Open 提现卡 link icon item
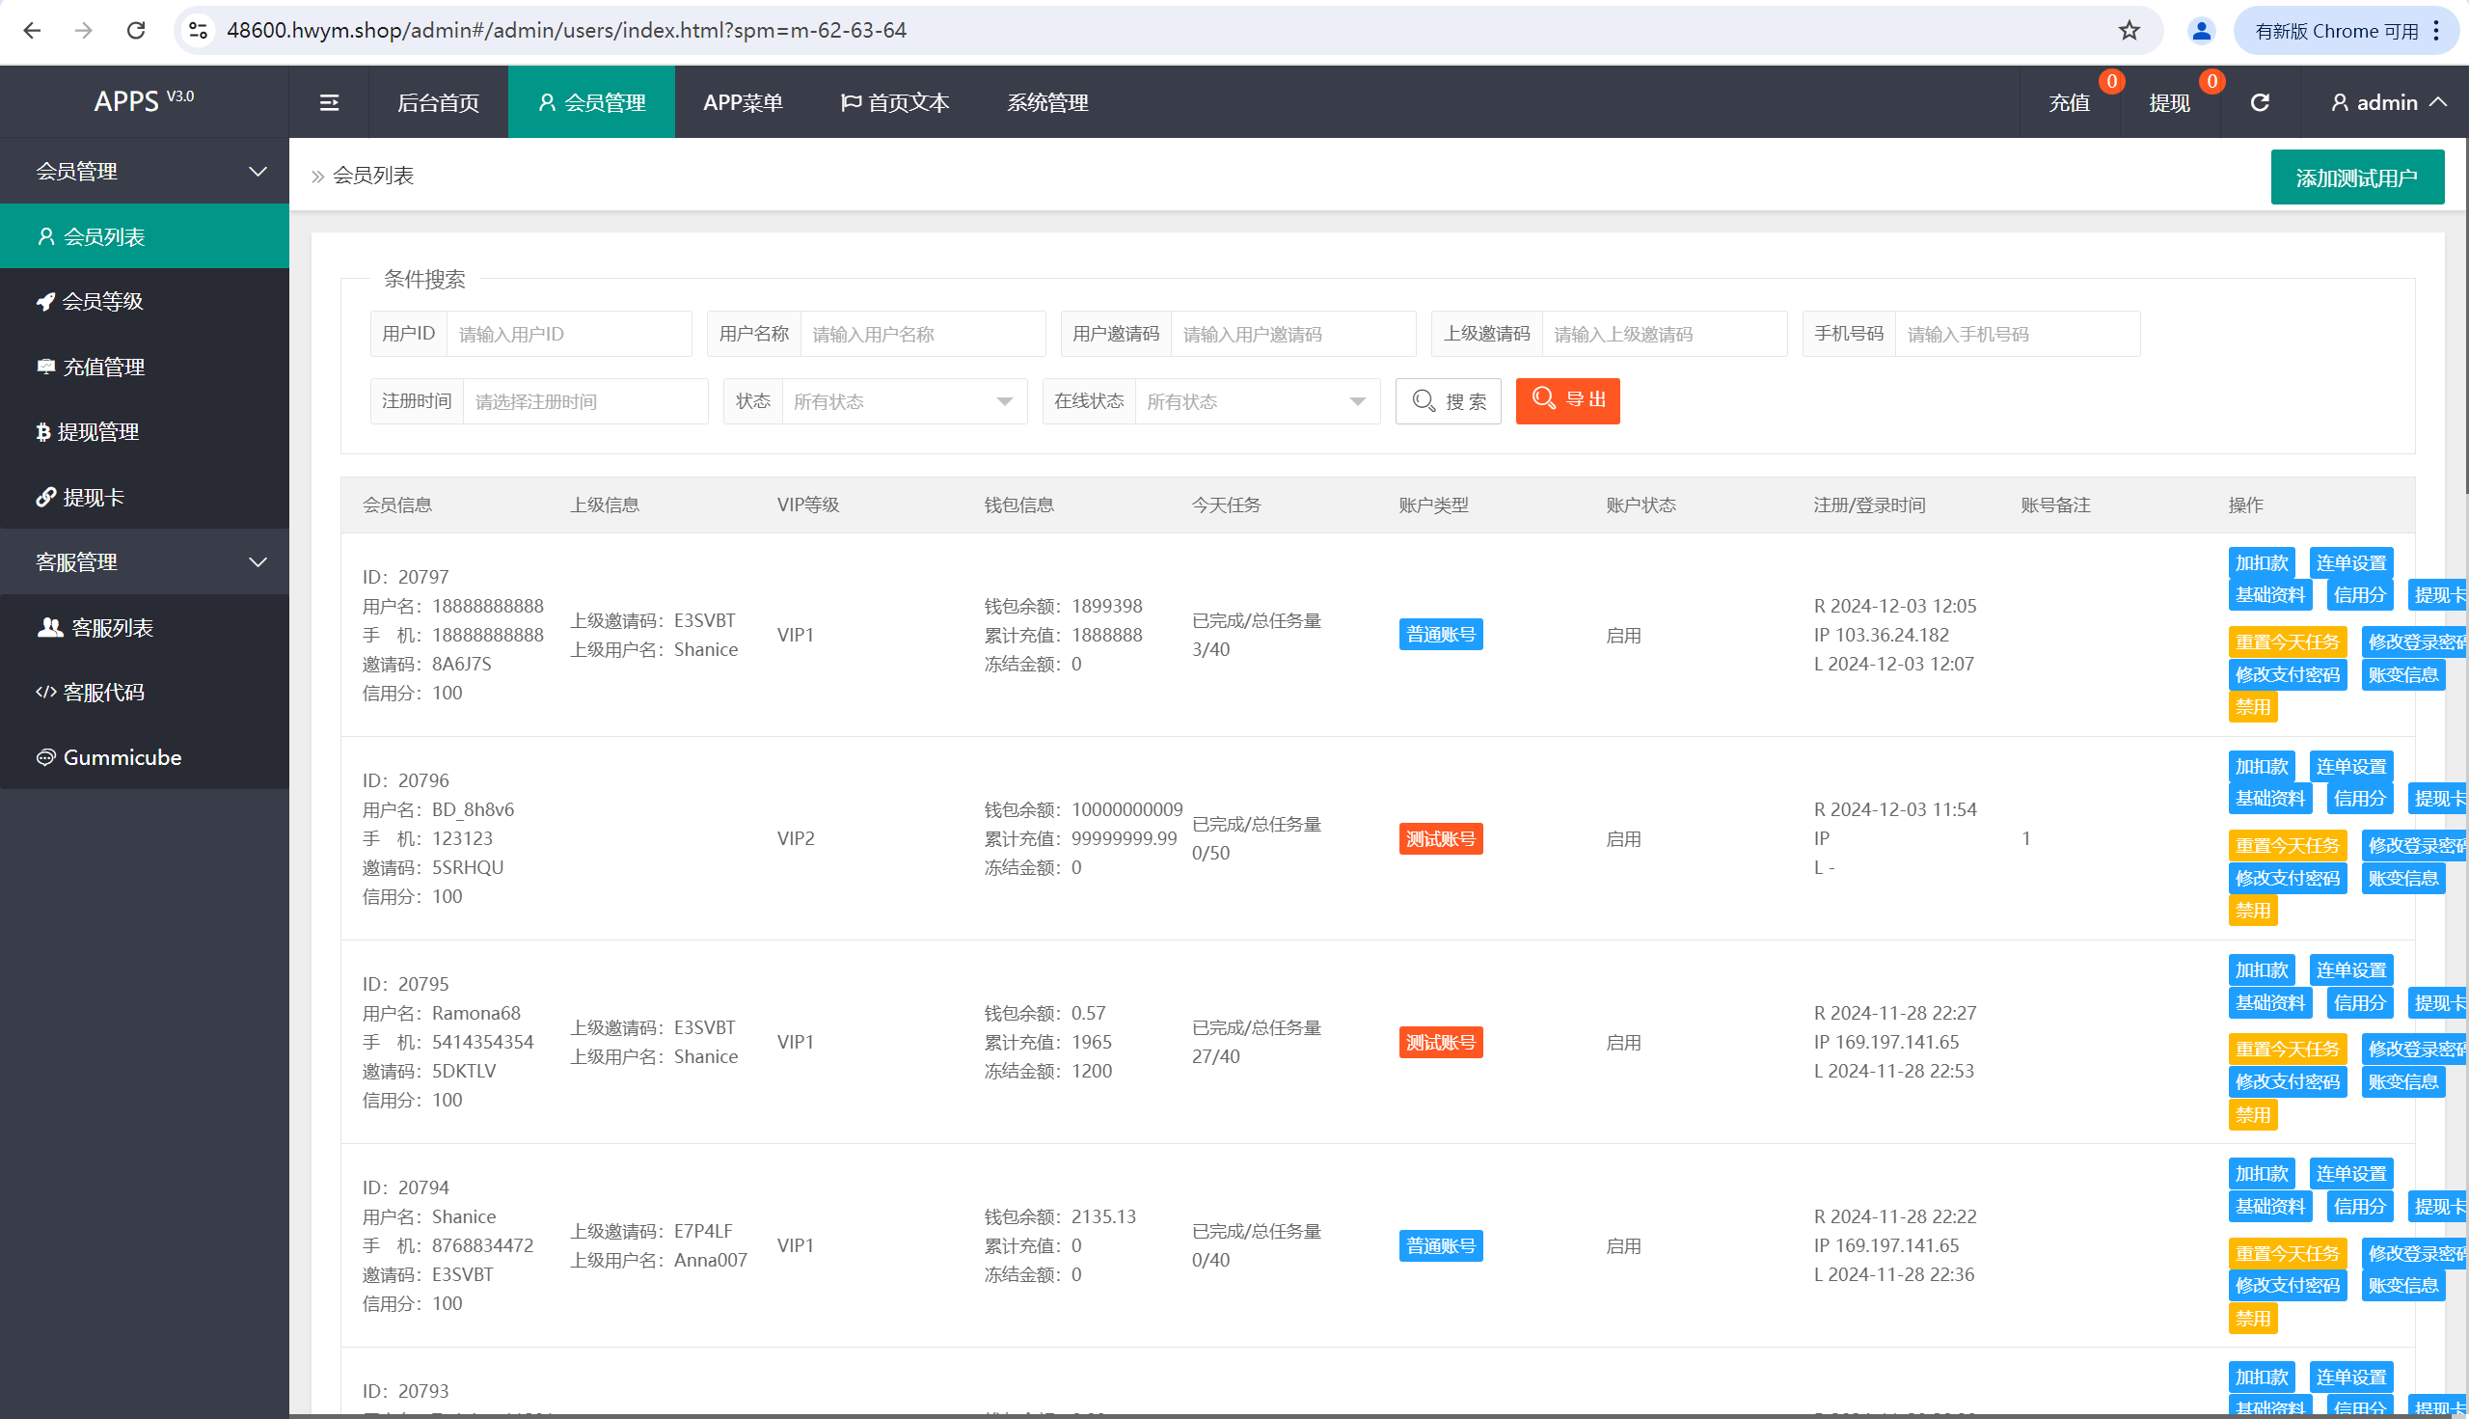The width and height of the screenshot is (2469, 1419). coord(94,497)
